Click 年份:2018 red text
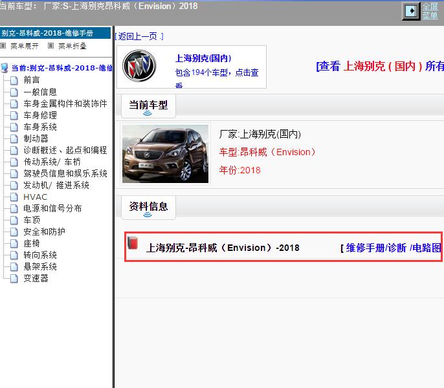444x388 pixels. (x=239, y=170)
